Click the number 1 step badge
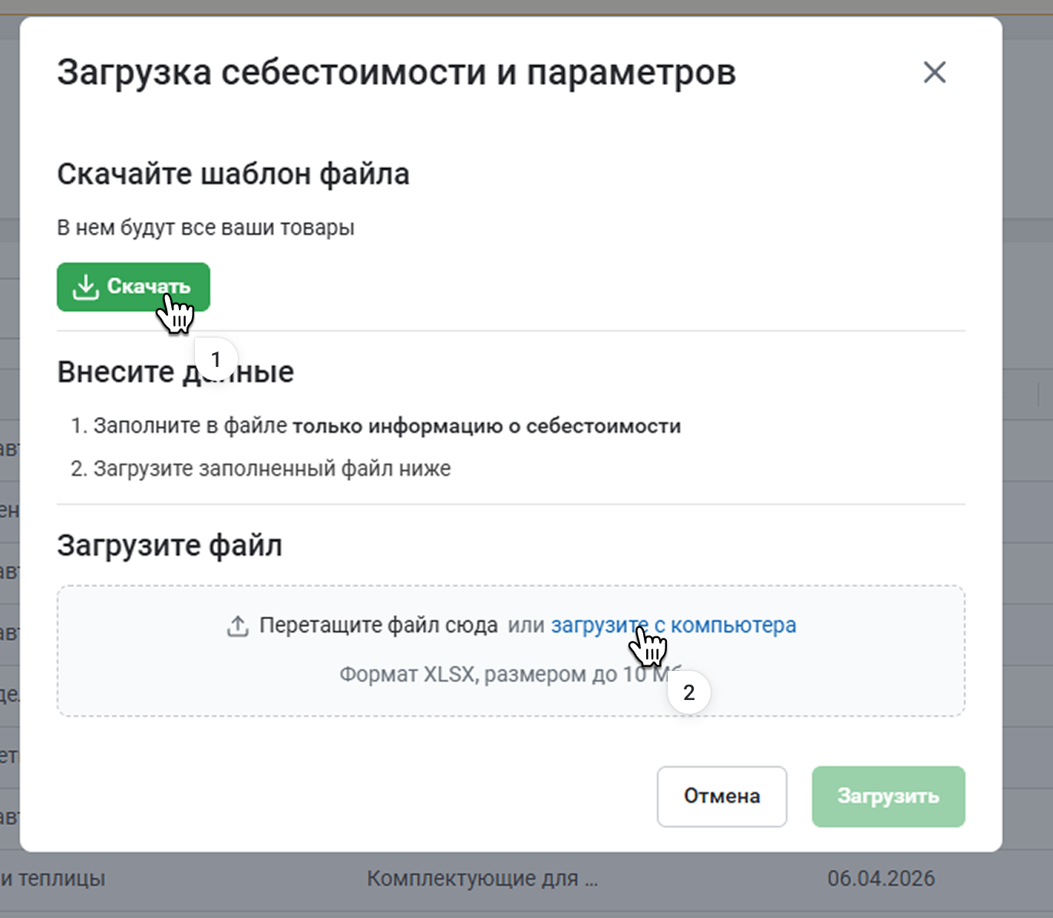 click(x=216, y=359)
